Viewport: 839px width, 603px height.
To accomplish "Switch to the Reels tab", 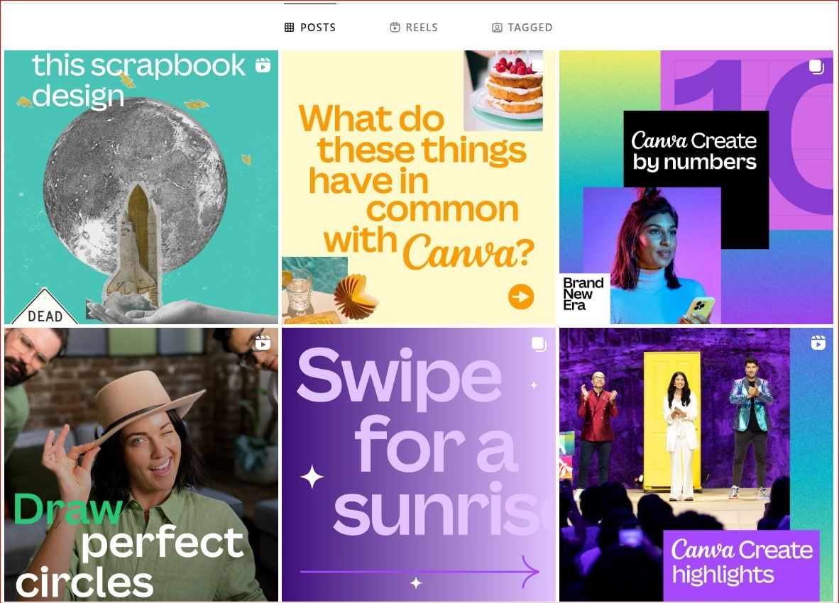I will 414,27.
